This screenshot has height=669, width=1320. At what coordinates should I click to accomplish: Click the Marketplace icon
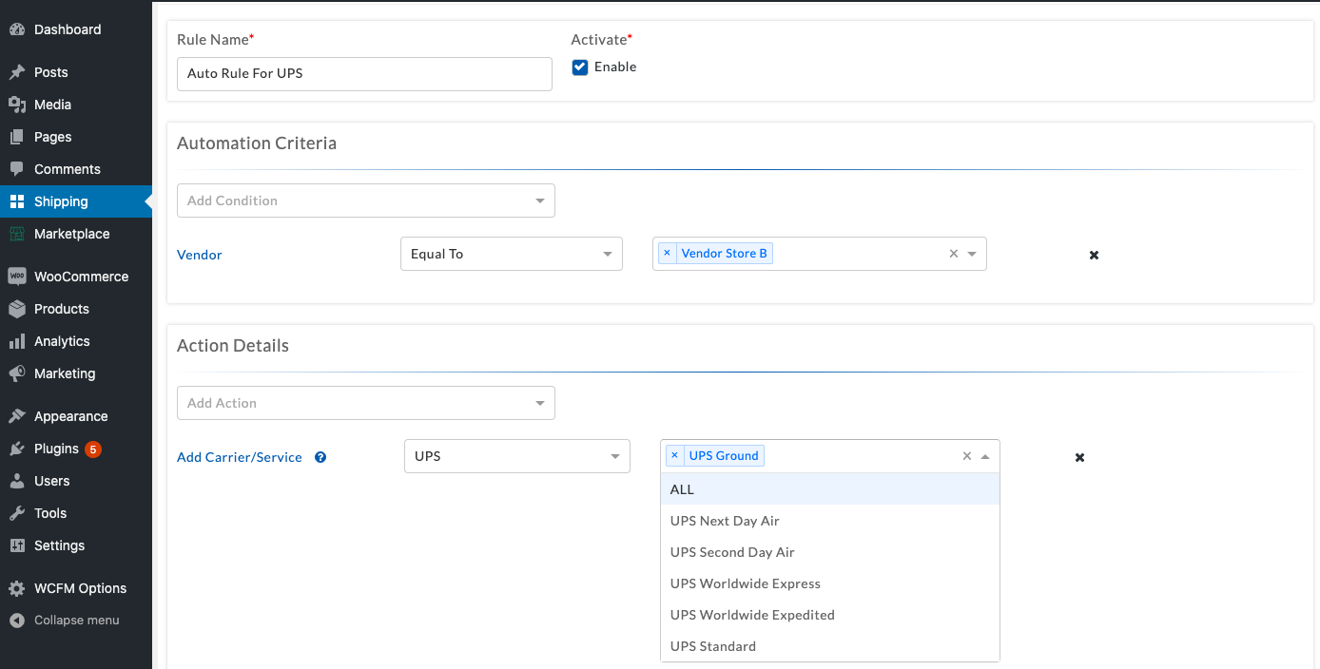click(17, 234)
